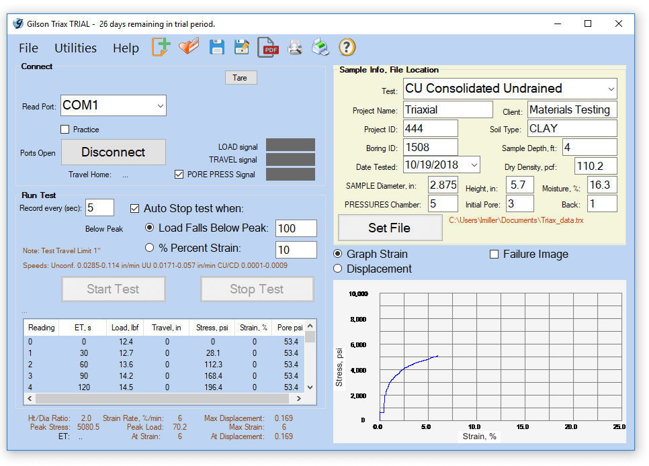
Task: Click the Start Test button
Action: pyautogui.click(x=114, y=289)
